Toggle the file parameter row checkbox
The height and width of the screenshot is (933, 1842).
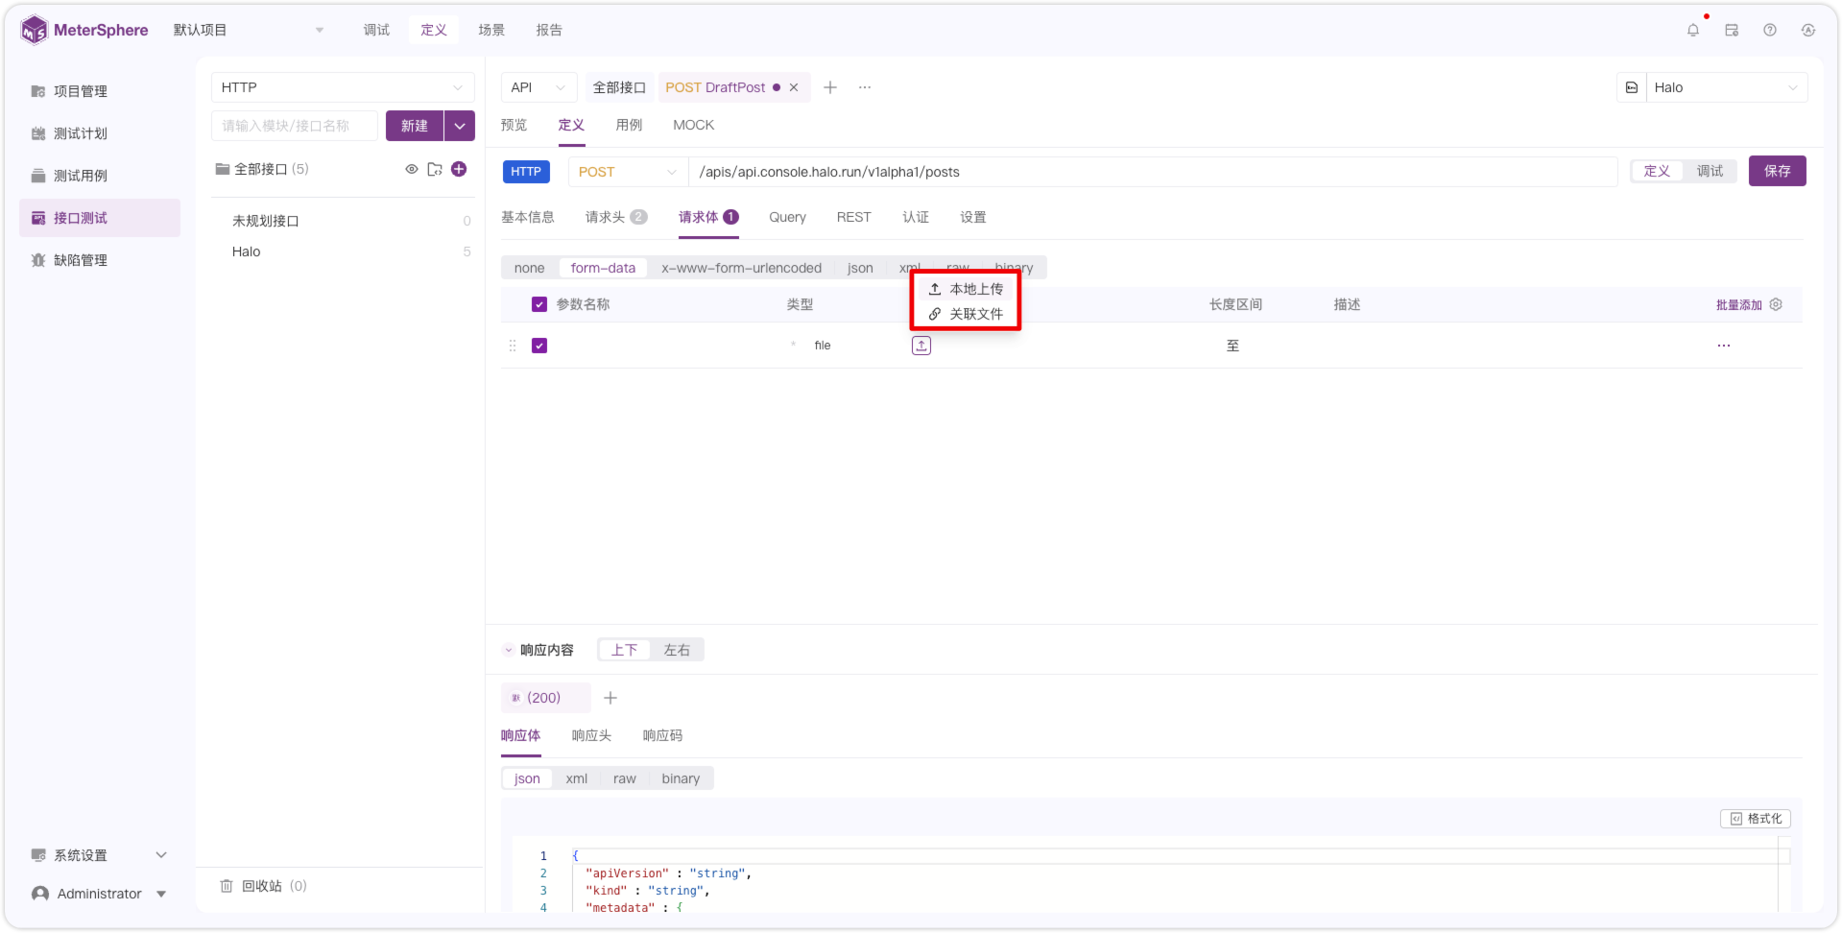539,346
